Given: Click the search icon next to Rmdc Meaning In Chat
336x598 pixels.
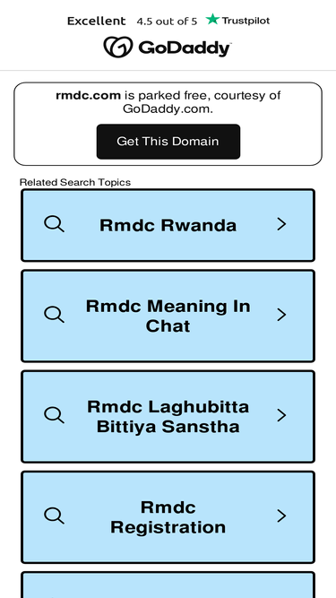Looking at the screenshot, I should 54,315.
